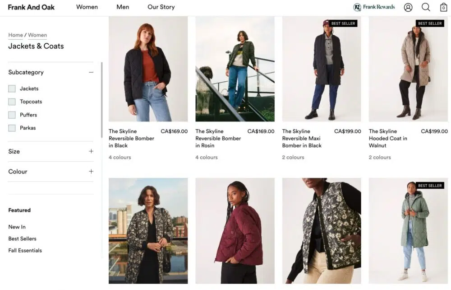Click the search magnifier icon
The image size is (451, 290).
(x=426, y=7)
